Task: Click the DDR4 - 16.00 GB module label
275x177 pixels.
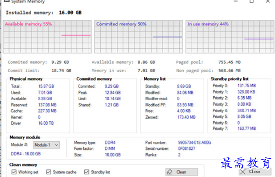Action: pos(26,154)
